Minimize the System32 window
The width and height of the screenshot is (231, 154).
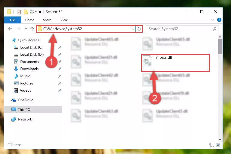188,12
